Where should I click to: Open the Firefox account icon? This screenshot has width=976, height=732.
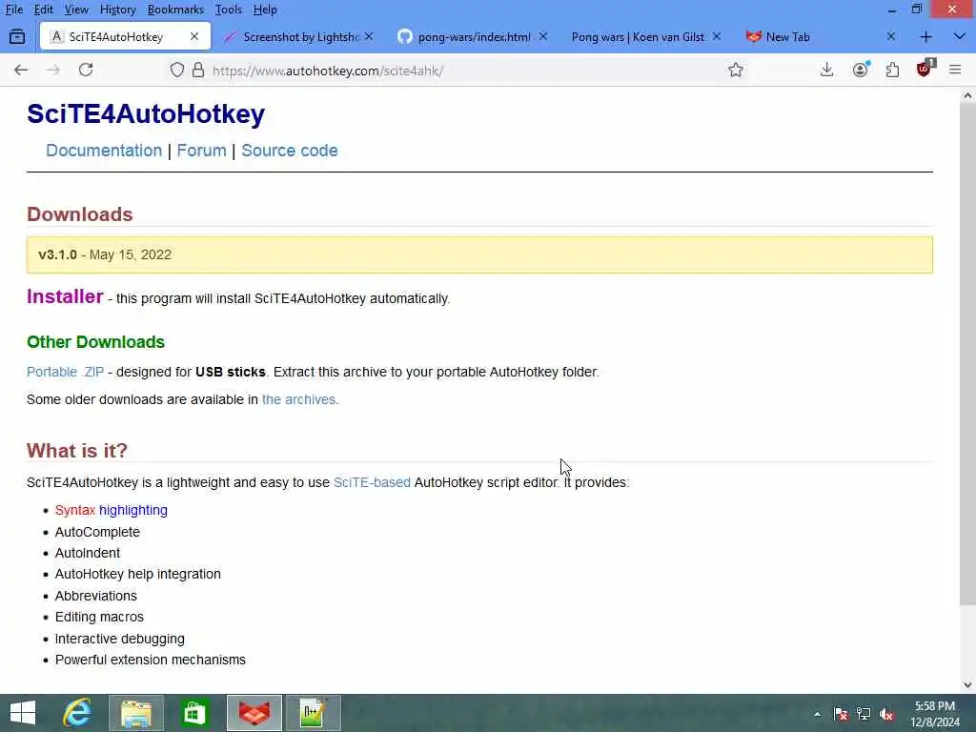(x=861, y=70)
